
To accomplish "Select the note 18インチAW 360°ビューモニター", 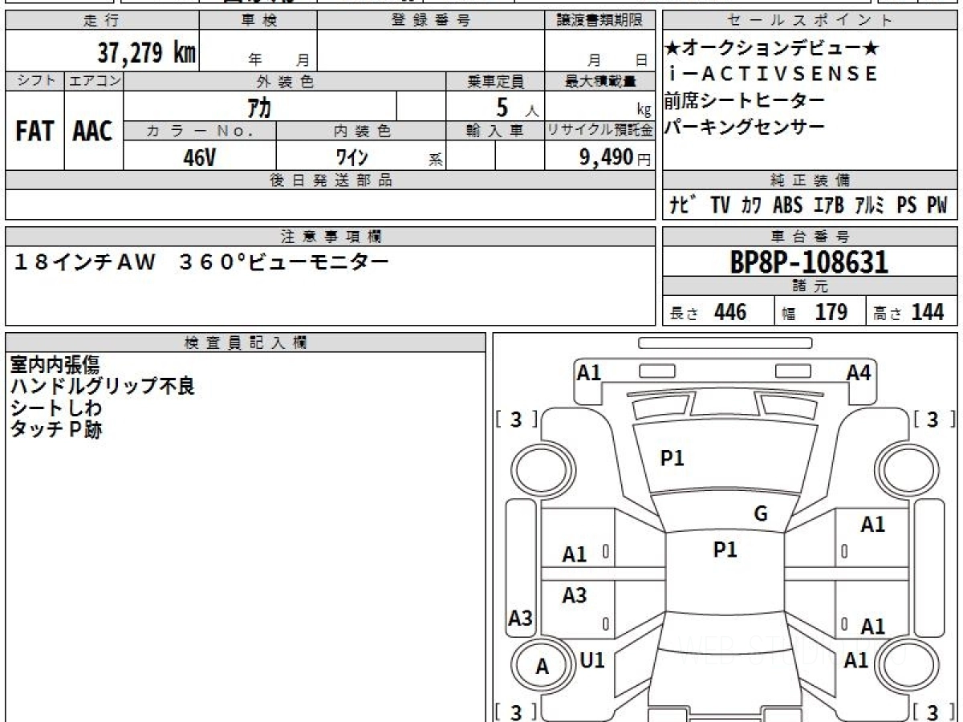I will click(x=201, y=261).
